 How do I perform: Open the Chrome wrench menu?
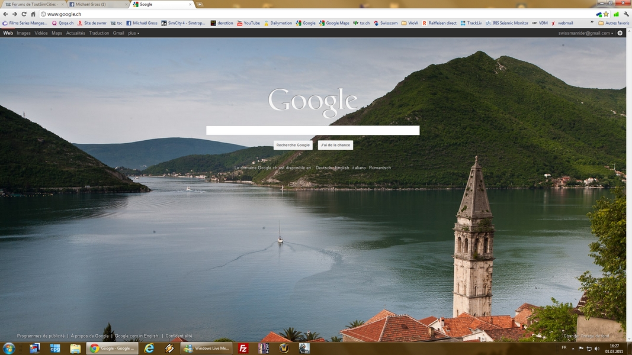coord(626,14)
